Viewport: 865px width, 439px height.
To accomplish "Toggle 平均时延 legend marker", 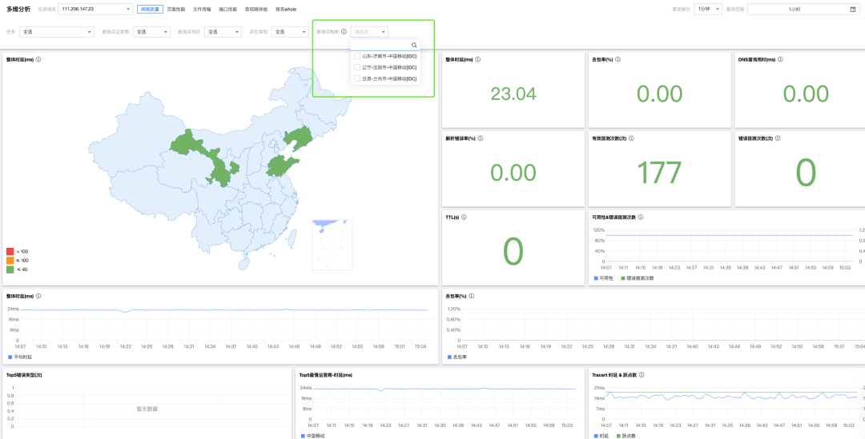I will (10, 357).
